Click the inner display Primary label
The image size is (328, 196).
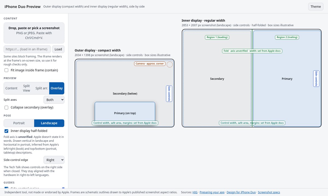(287, 79)
